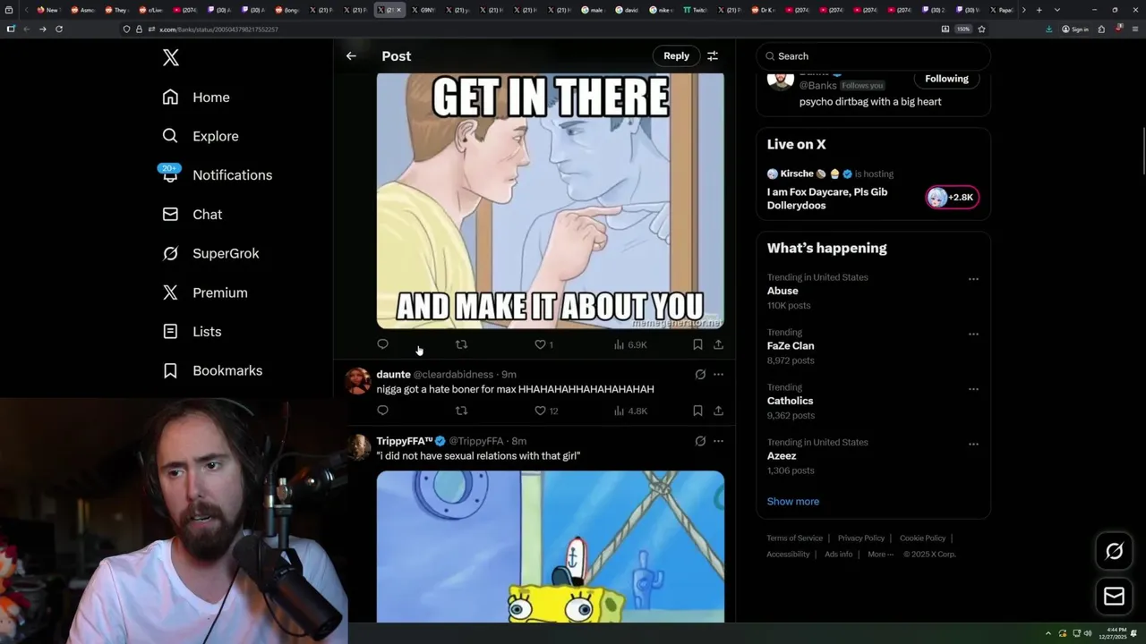1146x644 pixels.
Task: Reload the page in browser toolbar
Action: [59, 29]
